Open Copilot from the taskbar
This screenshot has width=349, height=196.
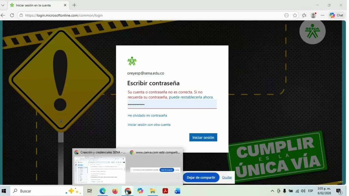(140, 191)
